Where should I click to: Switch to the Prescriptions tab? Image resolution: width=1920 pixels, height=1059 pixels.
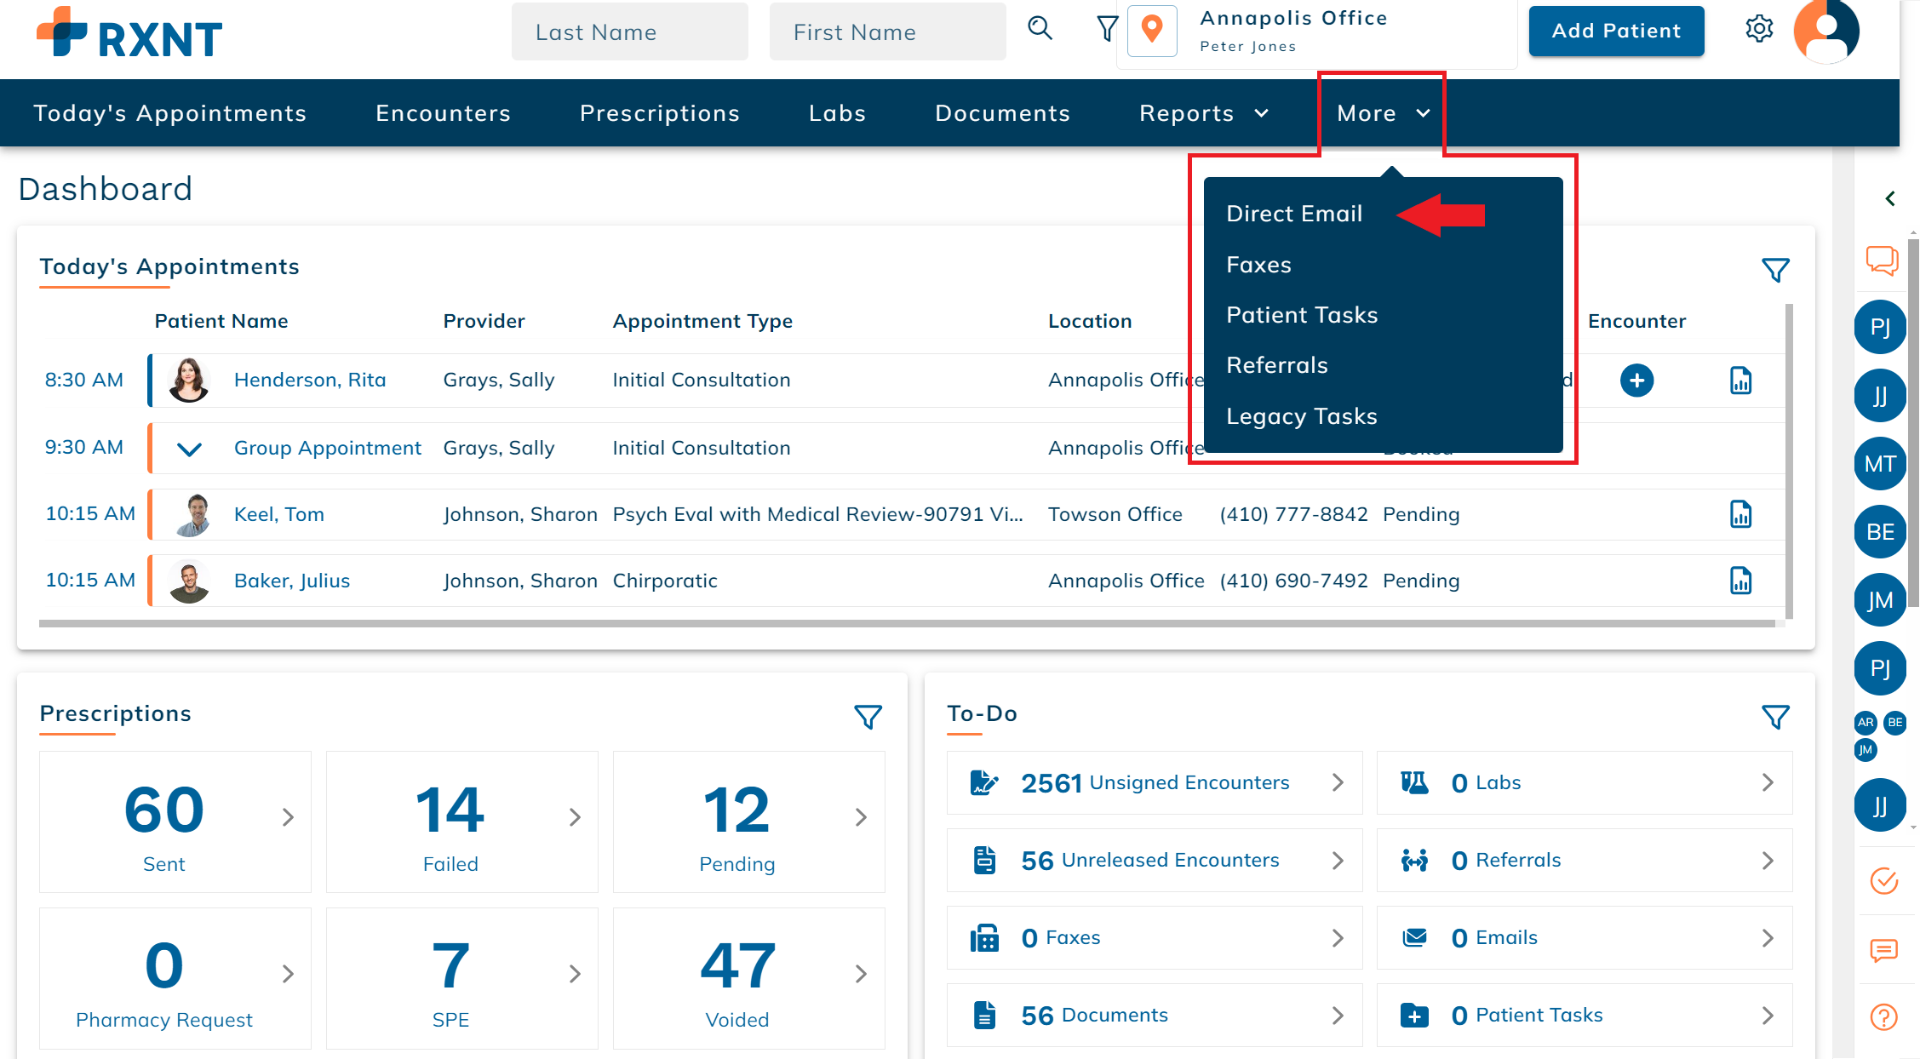(x=659, y=113)
